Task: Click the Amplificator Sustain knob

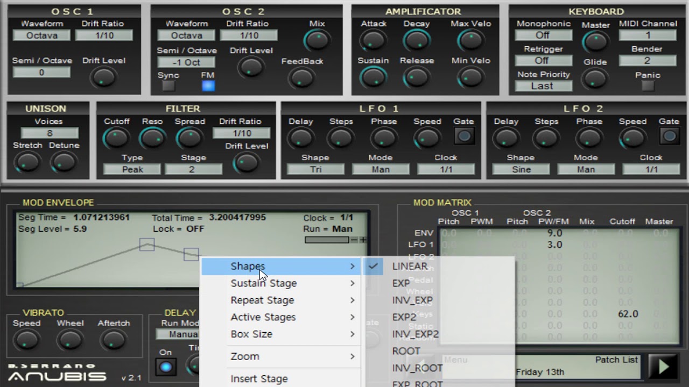Action: click(373, 77)
